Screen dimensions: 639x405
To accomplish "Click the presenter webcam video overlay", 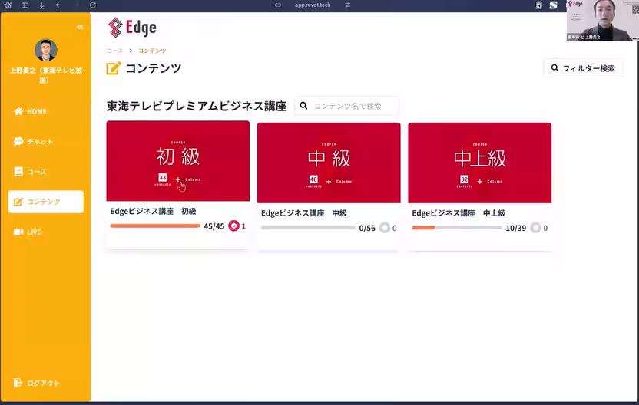I will pyautogui.click(x=602, y=21).
